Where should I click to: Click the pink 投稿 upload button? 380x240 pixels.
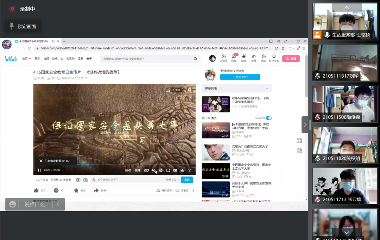tap(291, 59)
